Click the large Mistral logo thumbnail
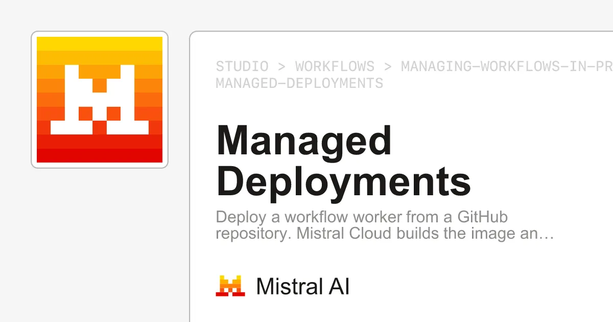Image resolution: width=613 pixels, height=322 pixels. pyautogui.click(x=100, y=100)
